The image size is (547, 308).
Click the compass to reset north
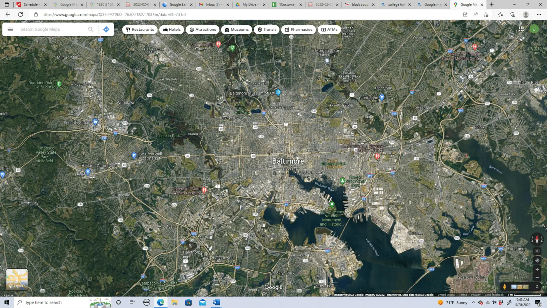coord(537,239)
